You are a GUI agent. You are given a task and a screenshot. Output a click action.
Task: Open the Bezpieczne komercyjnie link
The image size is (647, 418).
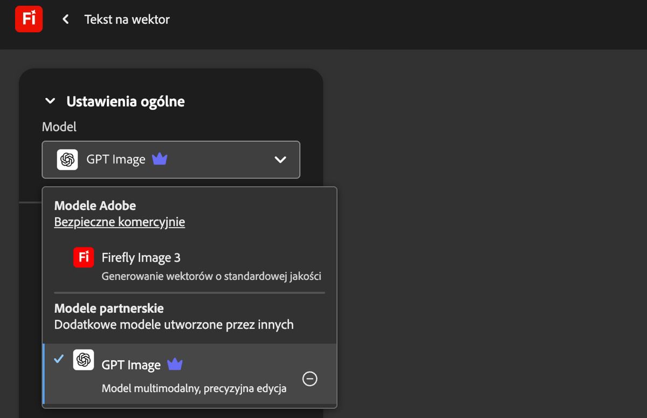coord(120,222)
